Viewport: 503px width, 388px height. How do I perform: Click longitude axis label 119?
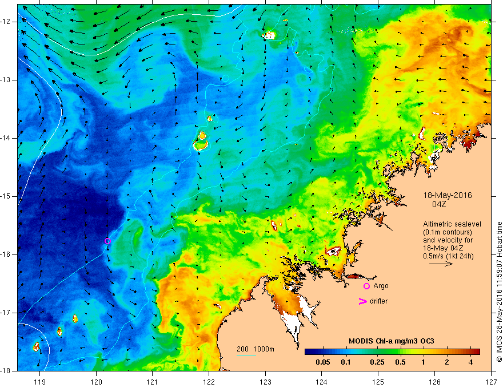[x=40, y=382]
